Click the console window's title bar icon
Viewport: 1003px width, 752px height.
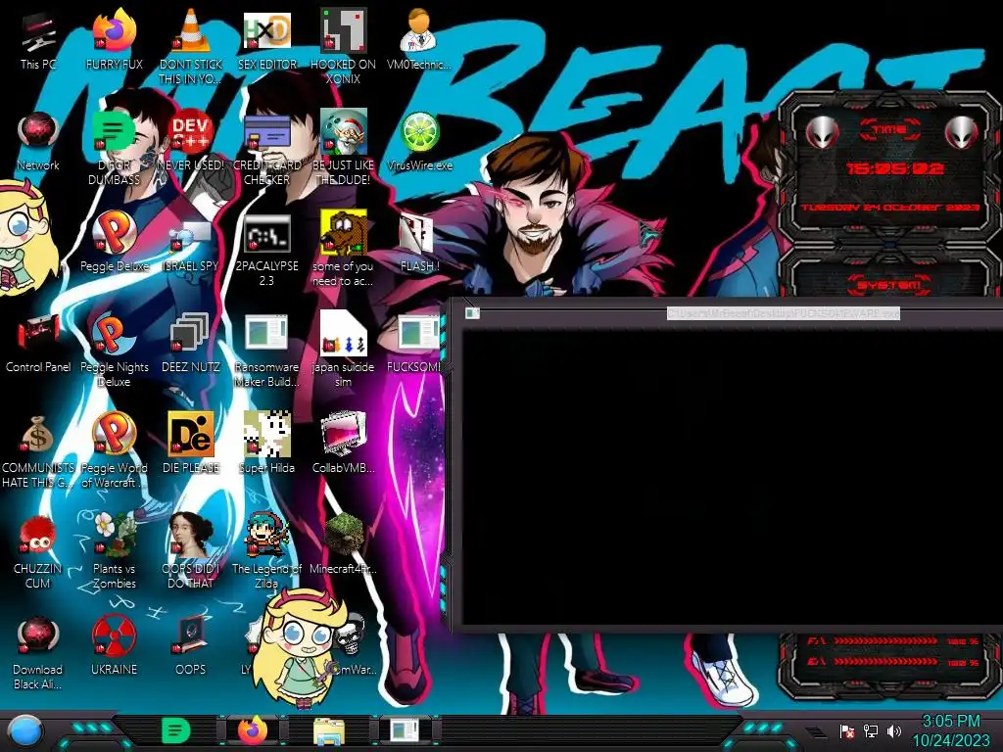coord(472,312)
